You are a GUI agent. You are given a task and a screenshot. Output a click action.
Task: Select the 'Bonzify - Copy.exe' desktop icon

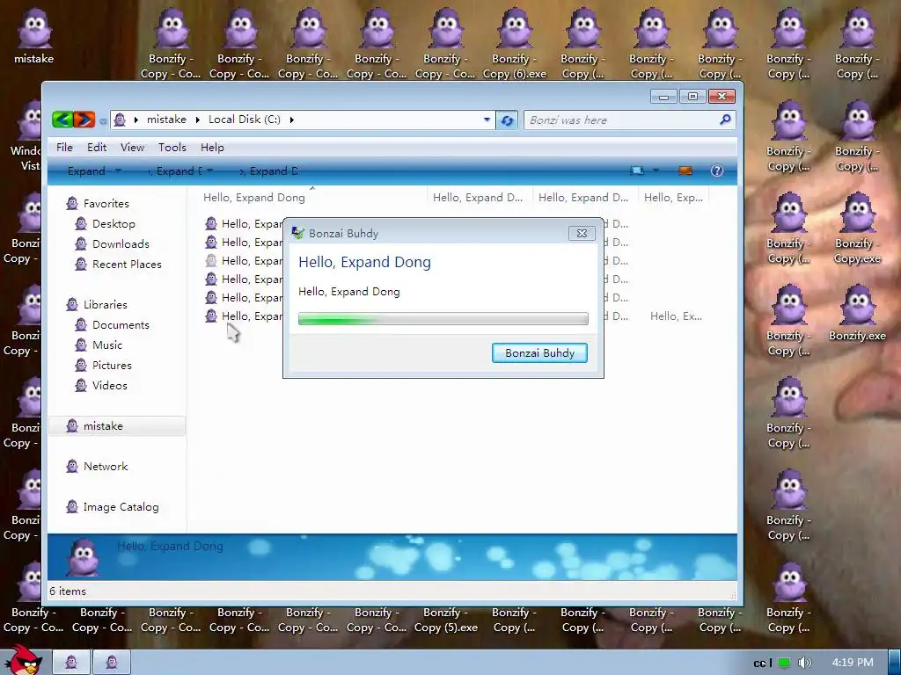tap(857, 229)
